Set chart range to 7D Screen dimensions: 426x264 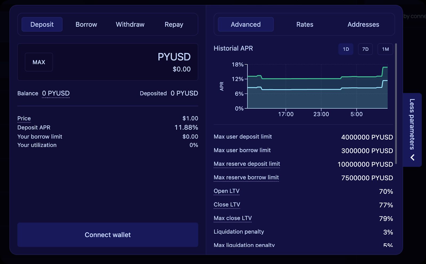pyautogui.click(x=365, y=49)
